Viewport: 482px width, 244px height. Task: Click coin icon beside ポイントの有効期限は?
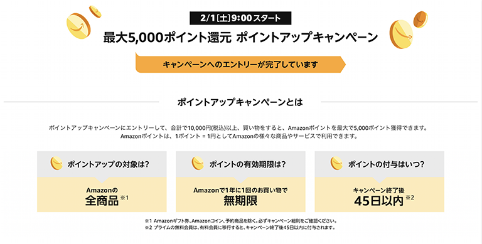pos(198,164)
